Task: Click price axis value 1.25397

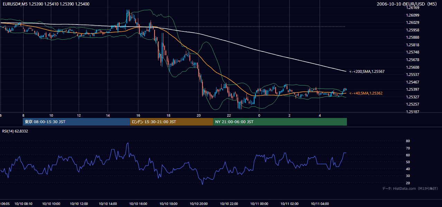Action: [x=413, y=89]
